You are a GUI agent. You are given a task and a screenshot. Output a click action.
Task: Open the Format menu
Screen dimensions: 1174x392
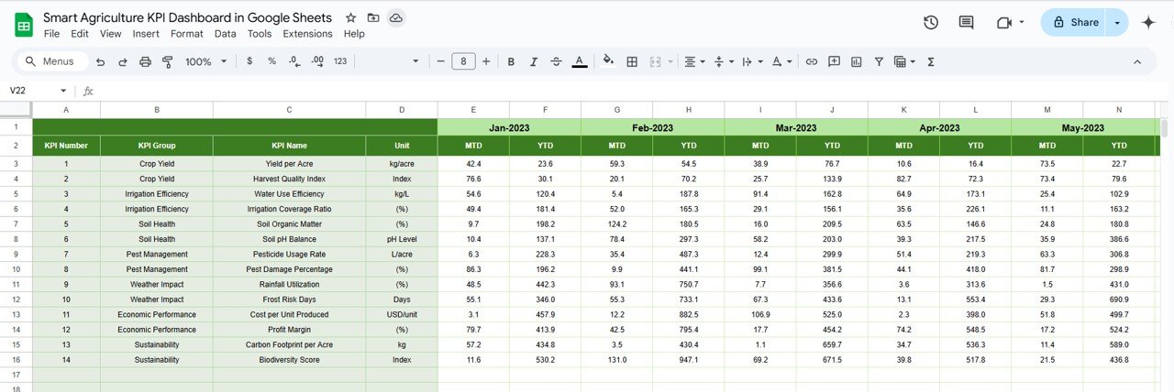[x=187, y=34]
